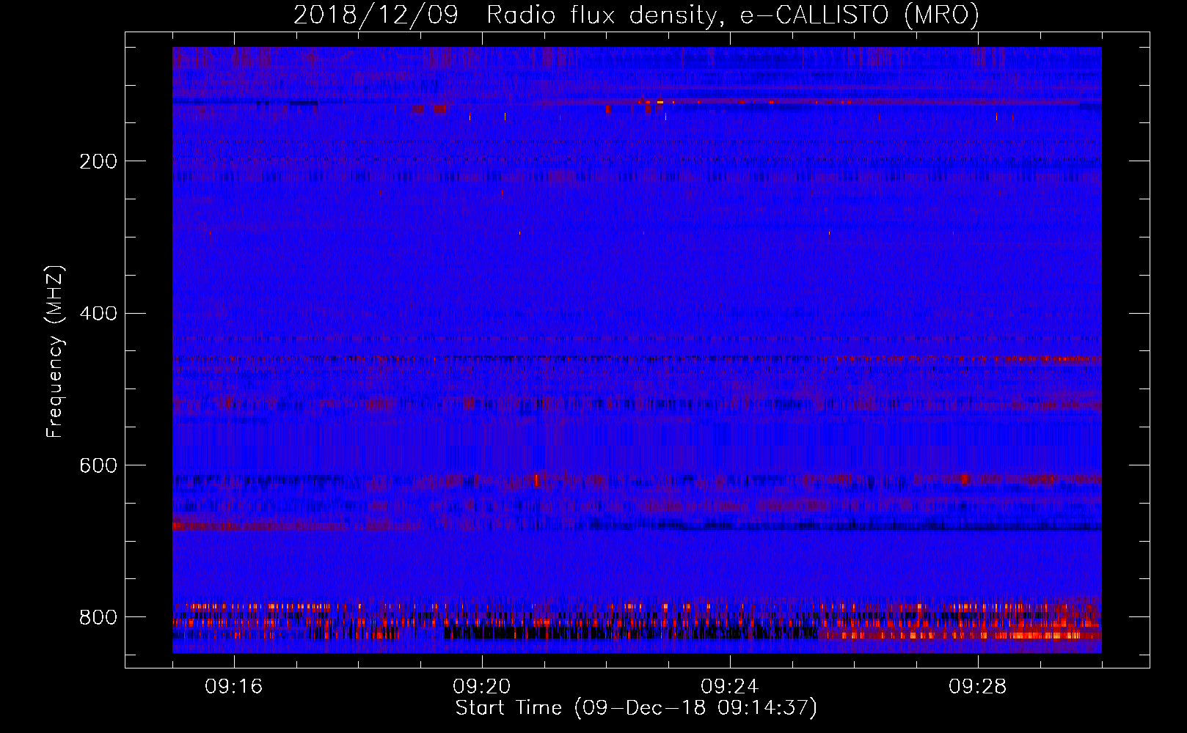1187x733 pixels.
Task: Click the plot title 'Radio flux density, e-CALLISTO (MRO)'
Action: point(733,15)
